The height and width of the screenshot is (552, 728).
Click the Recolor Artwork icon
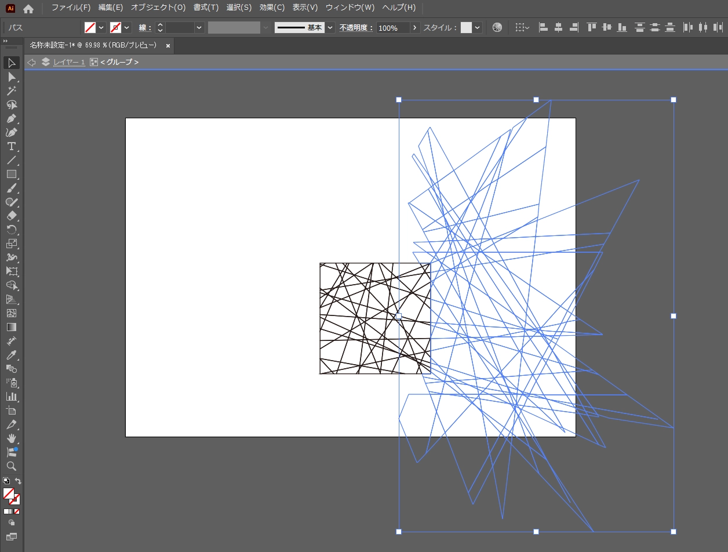[x=497, y=28]
